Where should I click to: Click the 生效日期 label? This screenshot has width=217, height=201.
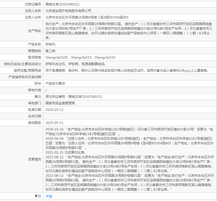35,116
